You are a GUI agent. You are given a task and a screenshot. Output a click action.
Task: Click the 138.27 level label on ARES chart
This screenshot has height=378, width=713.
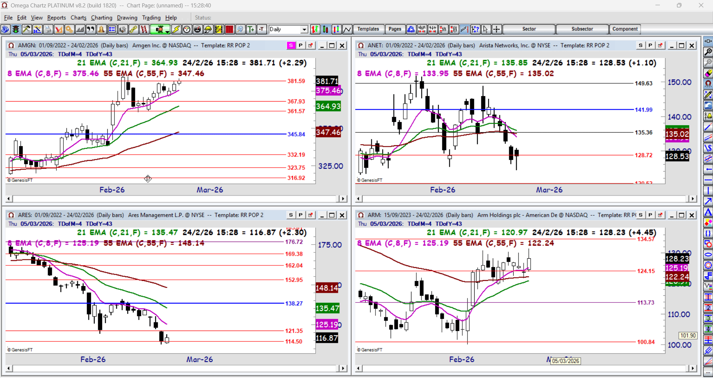[x=294, y=304]
